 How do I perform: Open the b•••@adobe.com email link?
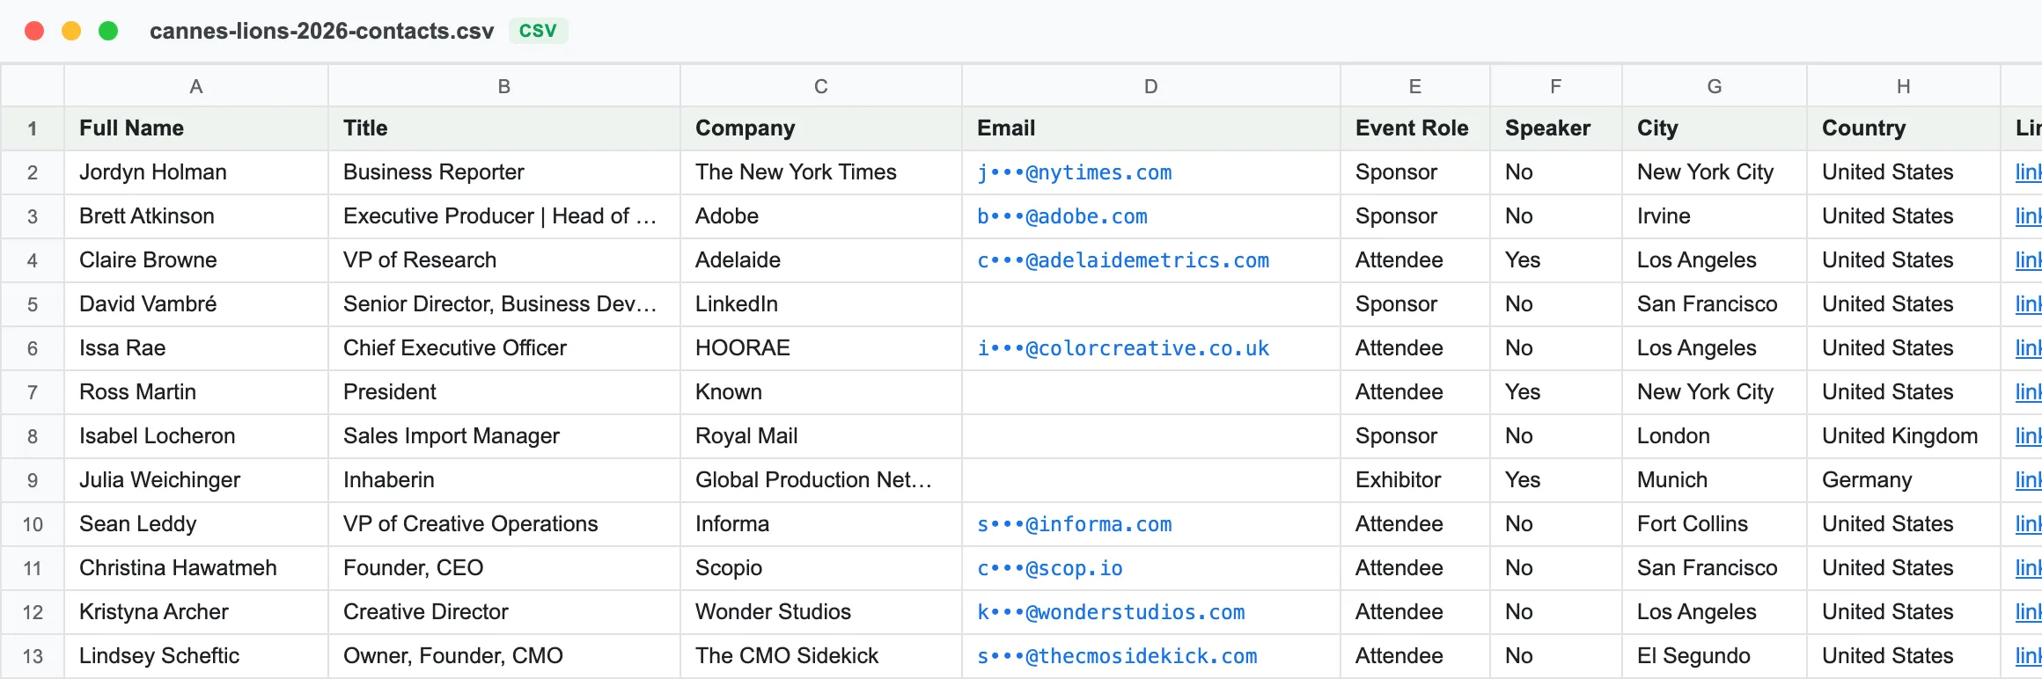pos(1062,216)
